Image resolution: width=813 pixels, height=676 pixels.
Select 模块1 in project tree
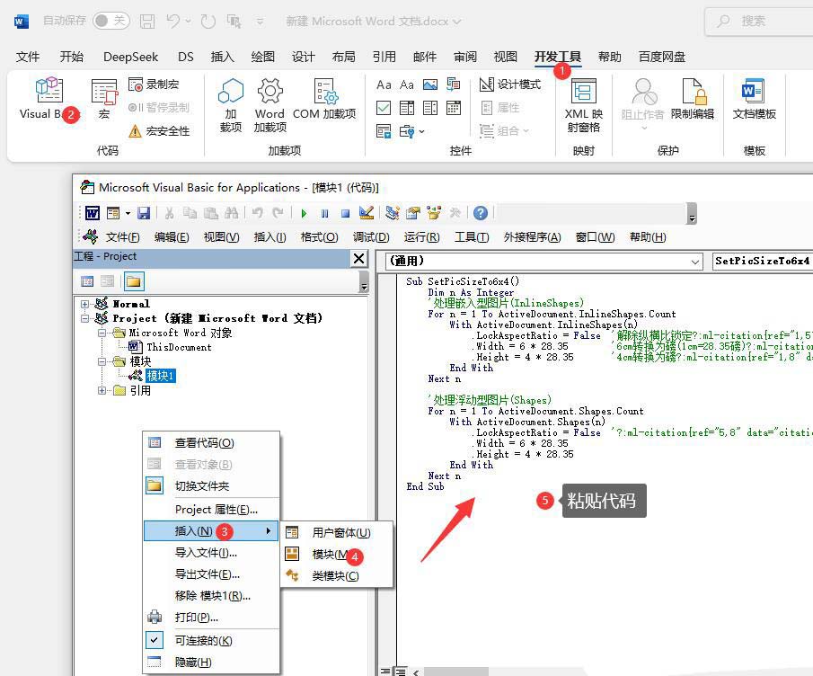[x=160, y=376]
